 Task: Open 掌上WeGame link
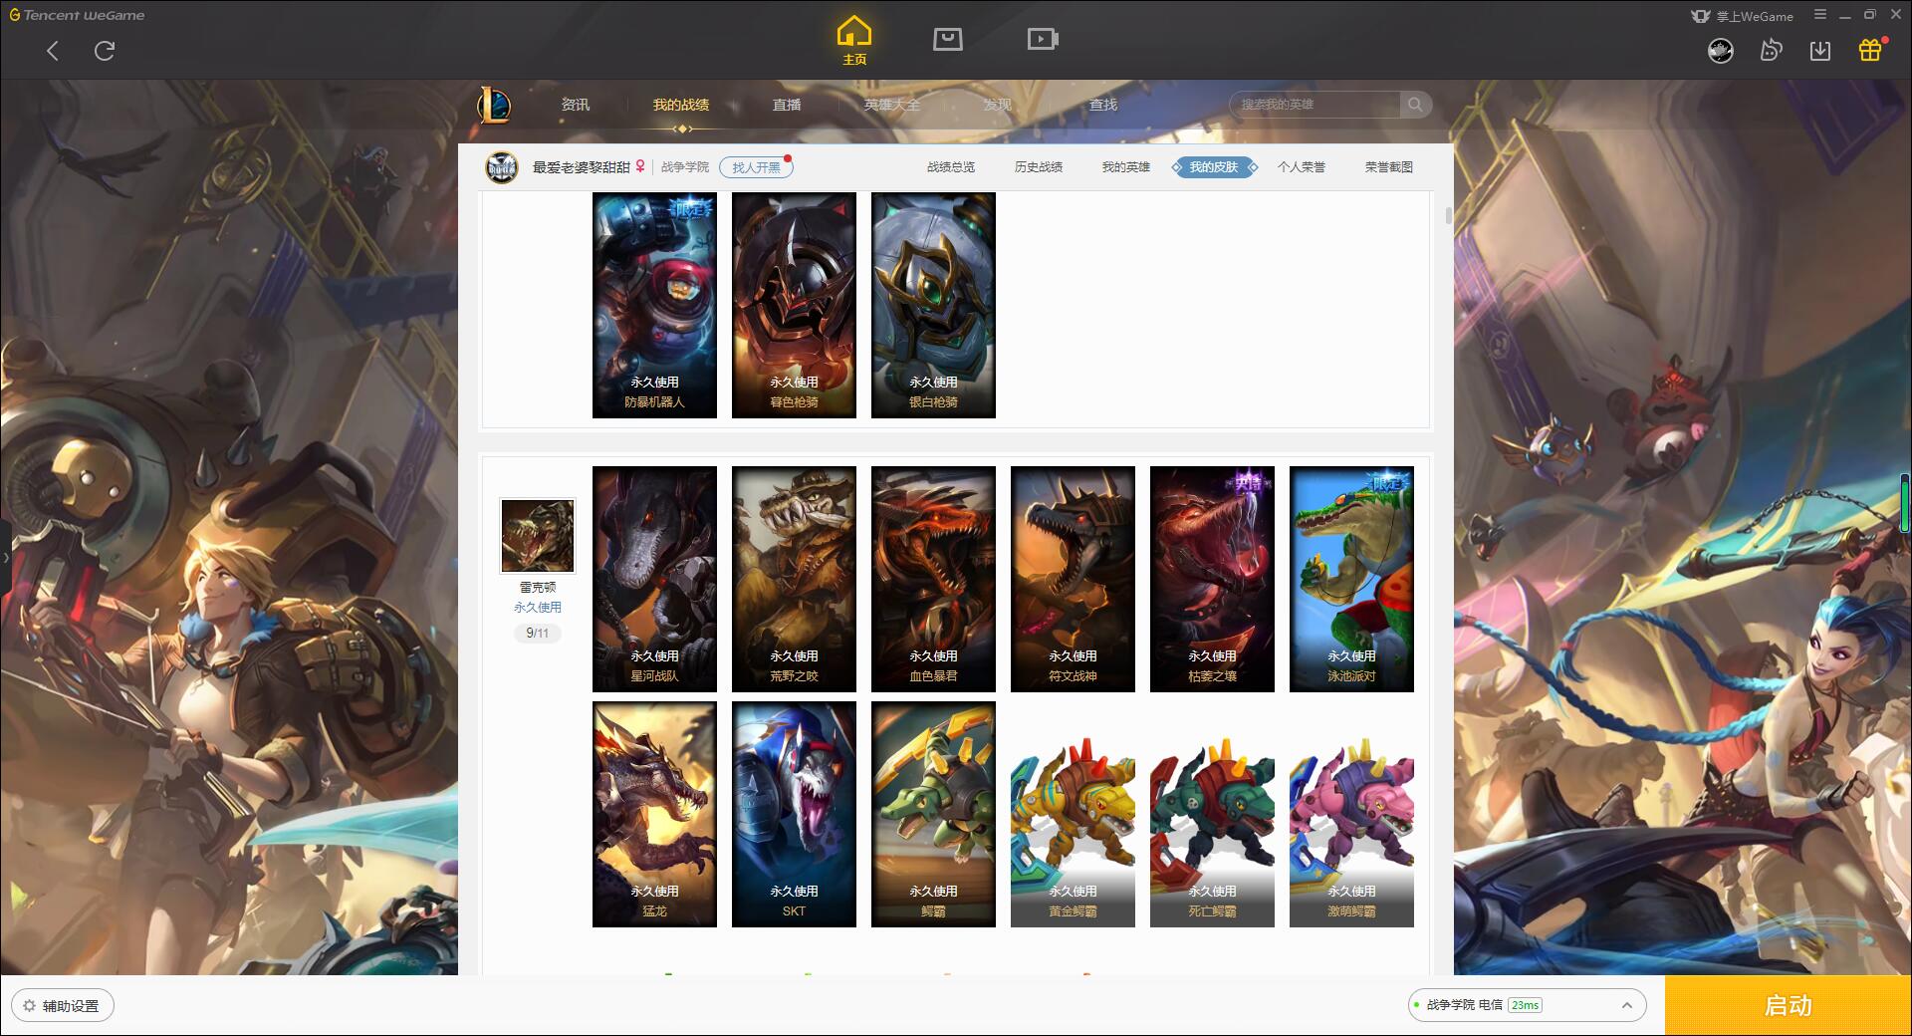pos(1743,16)
